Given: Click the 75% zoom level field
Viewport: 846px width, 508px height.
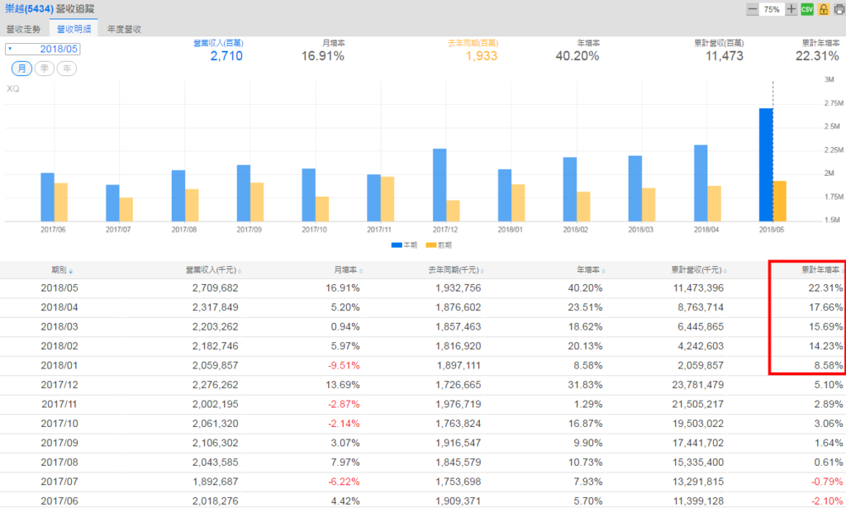Looking at the screenshot, I should pos(772,9).
